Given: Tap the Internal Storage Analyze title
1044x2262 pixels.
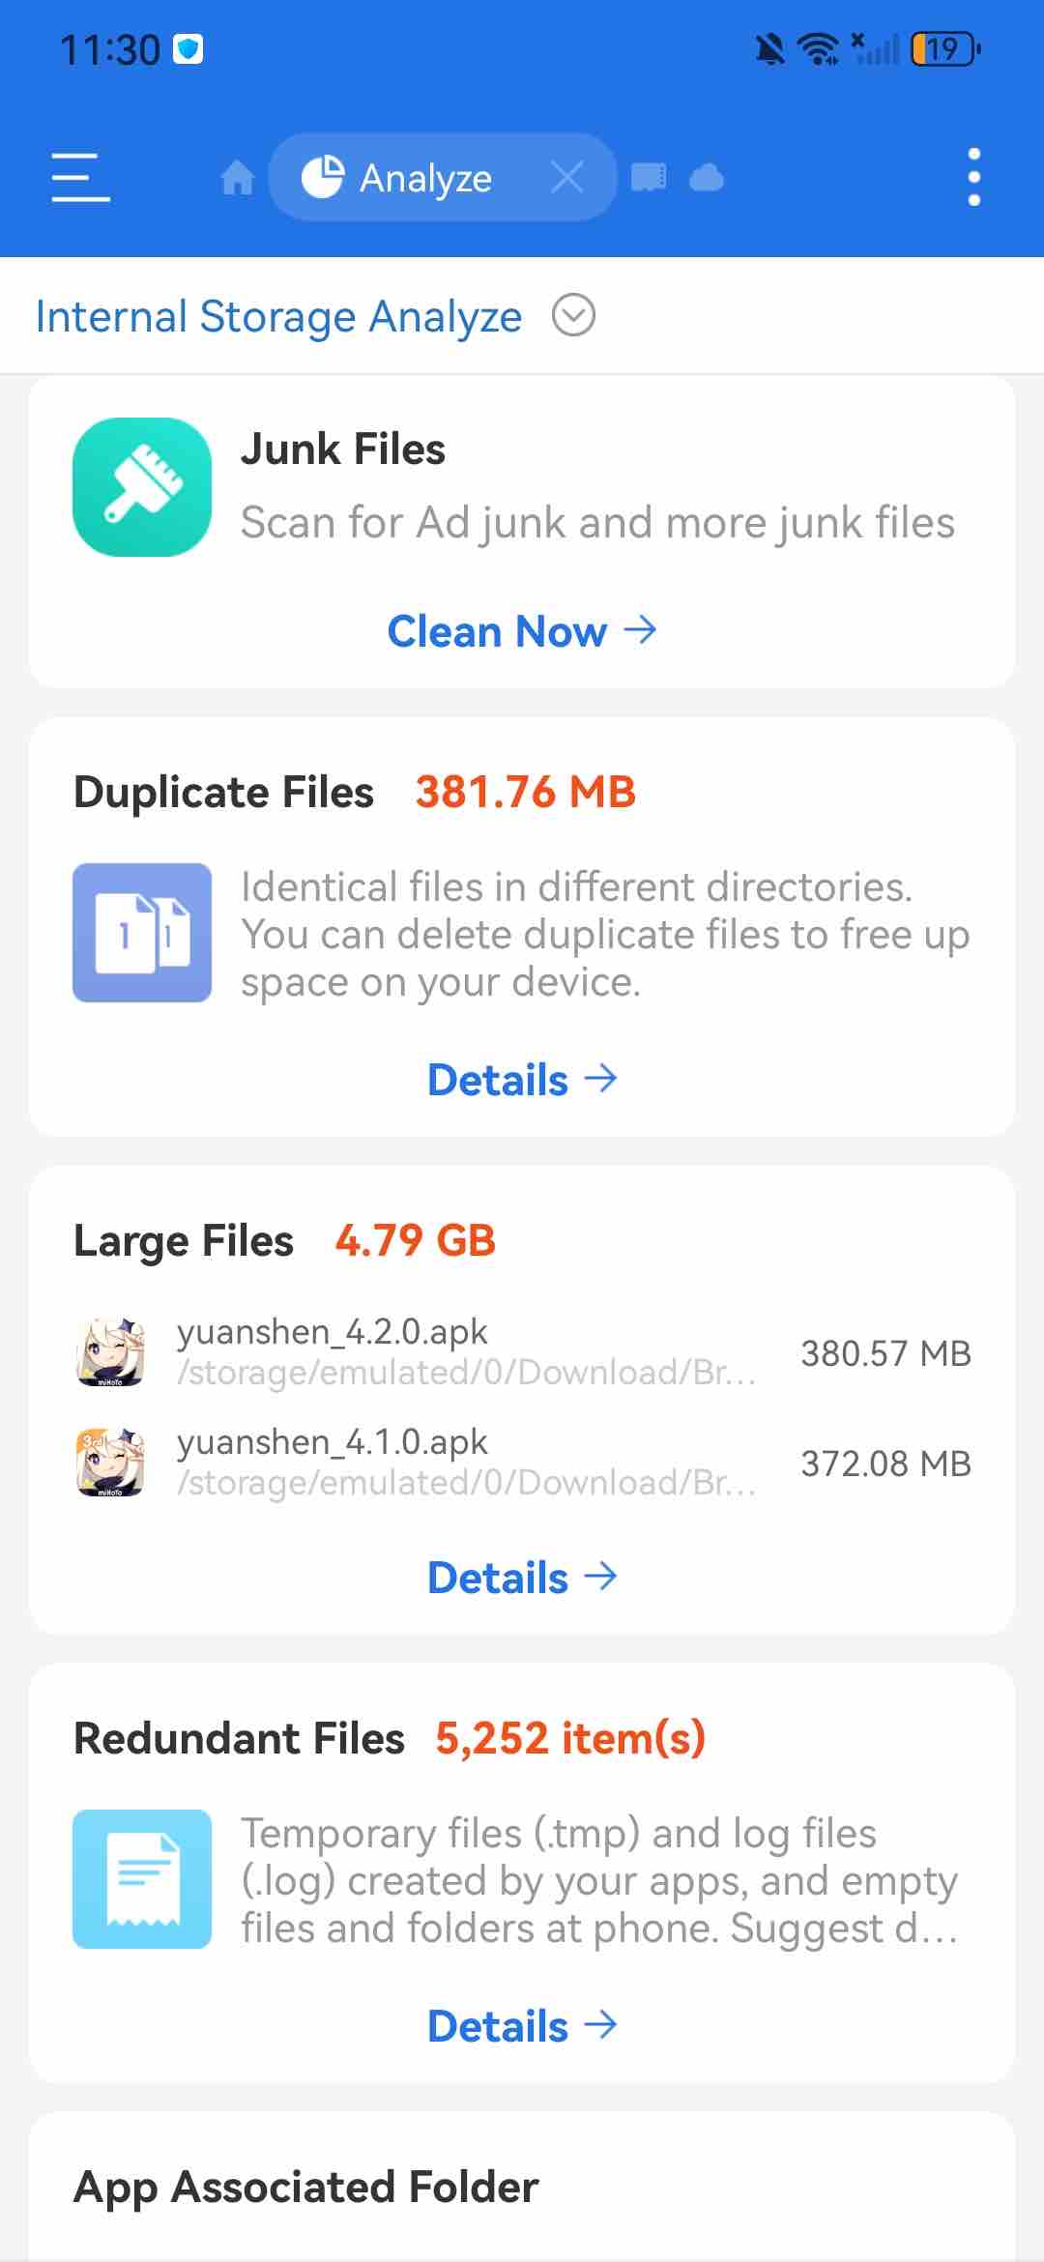Looking at the screenshot, I should (278, 316).
